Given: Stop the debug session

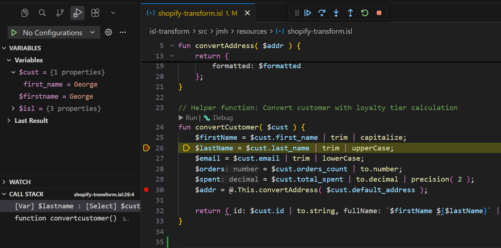Looking at the screenshot, I should coord(379,12).
